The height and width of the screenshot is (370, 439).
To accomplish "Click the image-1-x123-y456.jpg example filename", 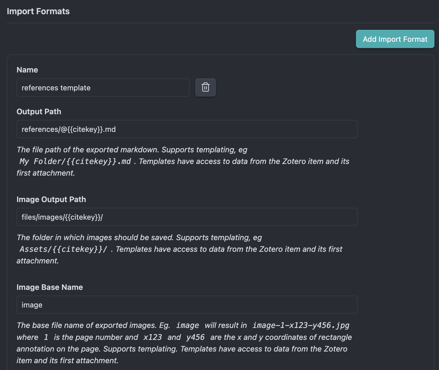I will (x=301, y=325).
